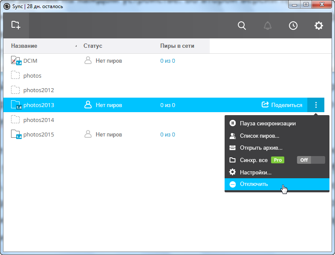Close the Sync window
The height and width of the screenshot is (255, 335).
[x=322, y=4]
